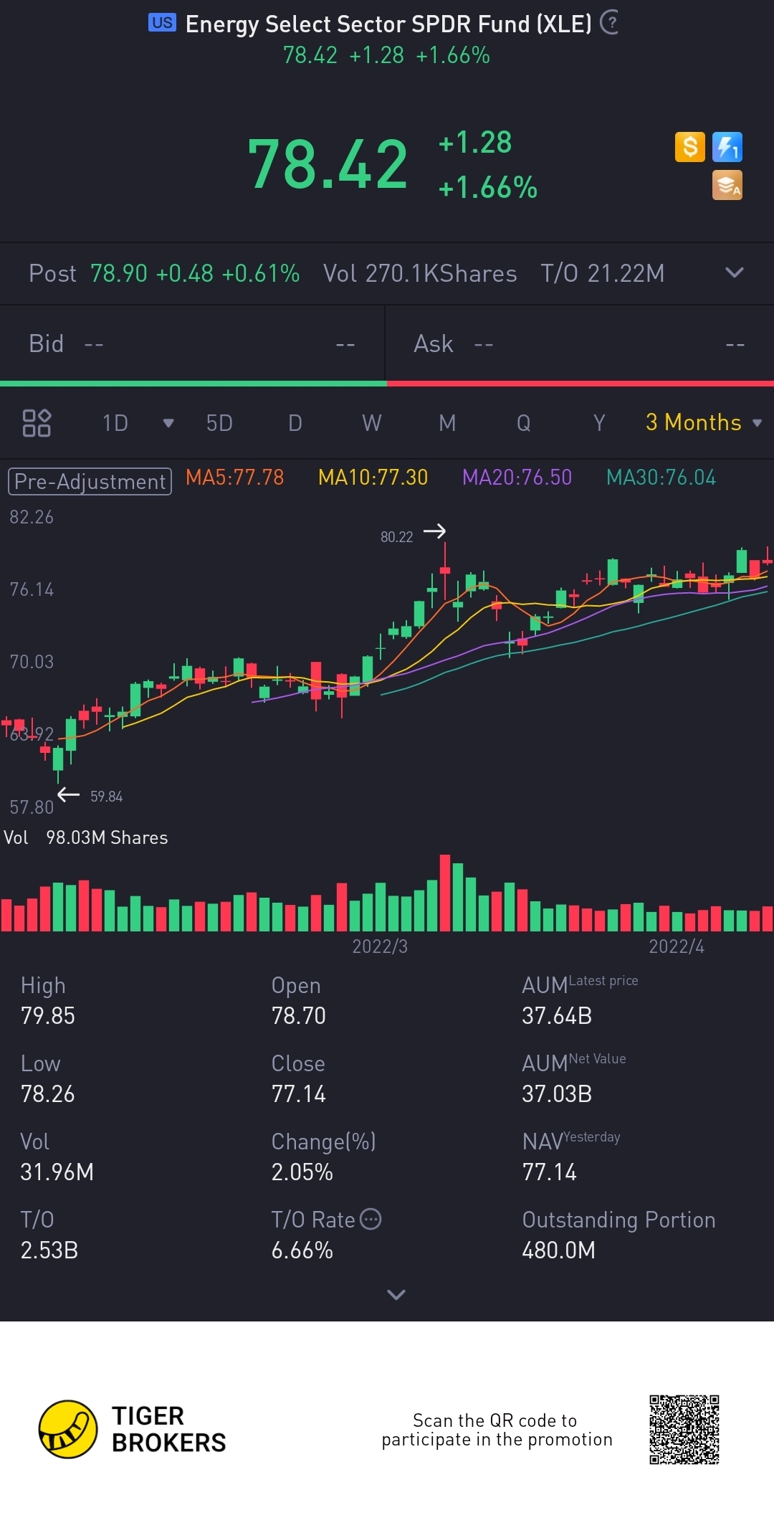Image resolution: width=774 pixels, height=1538 pixels.
Task: Tap the Vol 98.03M Shares label
Action: pos(86,837)
